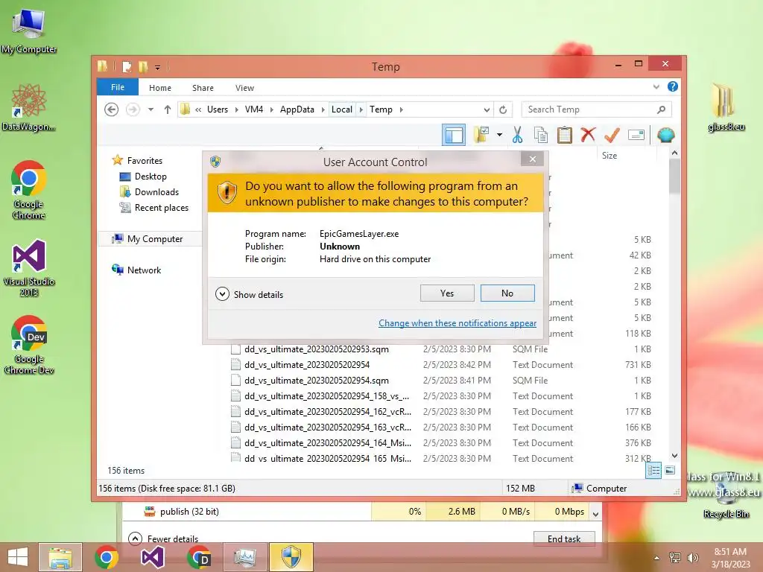Viewport: 763px width, 572px height.
Task: Open 'Change when these notifications appear' link
Action: click(x=458, y=323)
